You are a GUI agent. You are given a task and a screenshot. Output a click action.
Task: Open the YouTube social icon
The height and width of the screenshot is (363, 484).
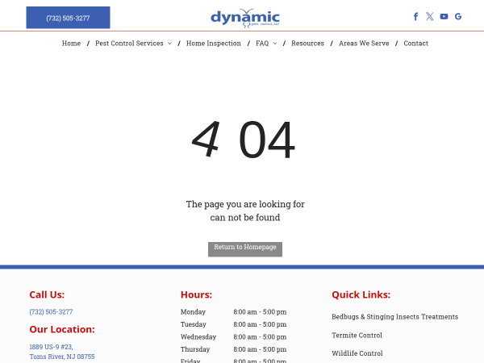tap(444, 16)
